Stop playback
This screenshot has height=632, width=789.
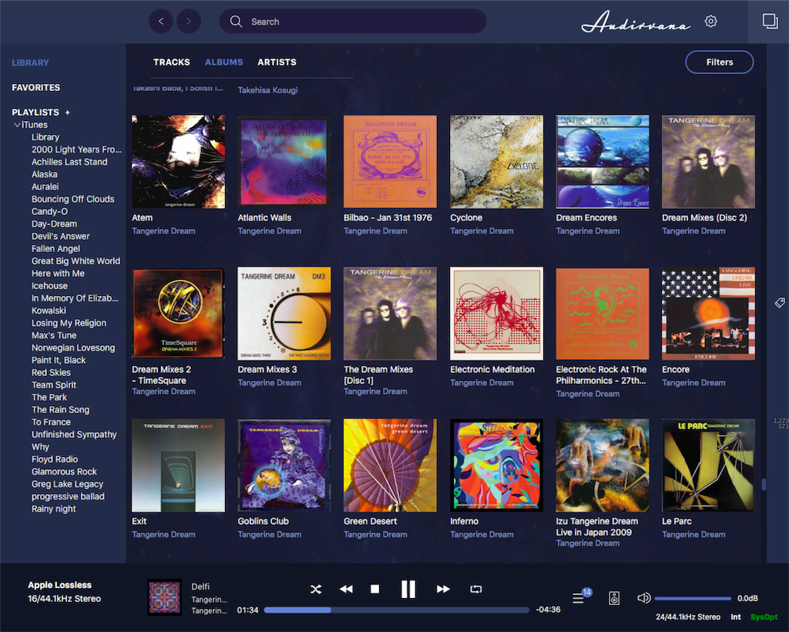375,589
